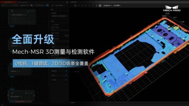The width and height of the screenshot is (189, 106).
Task: Toggle the gray switch in top toolbar
Action: click(x=32, y=5)
